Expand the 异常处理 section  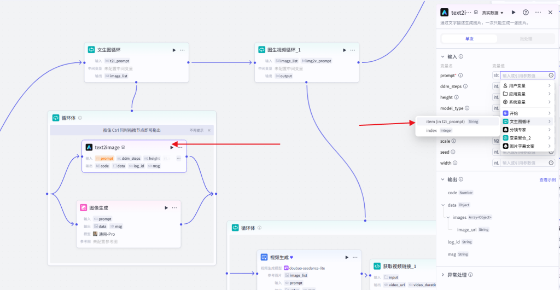click(443, 275)
